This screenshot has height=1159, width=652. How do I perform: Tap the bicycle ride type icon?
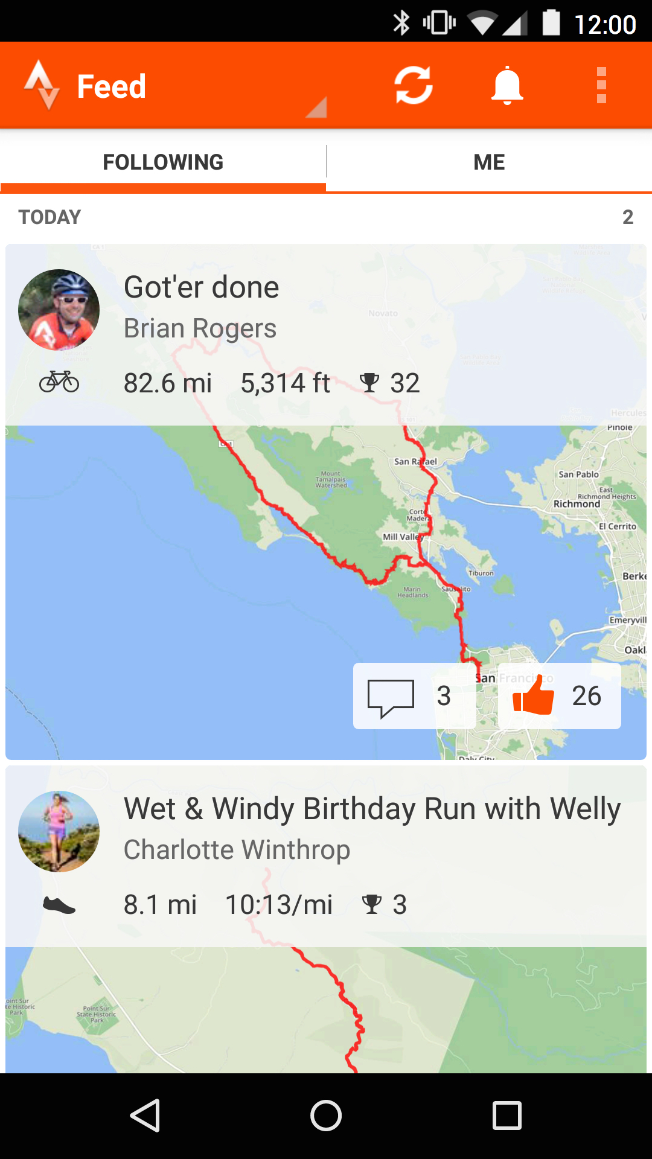59,382
